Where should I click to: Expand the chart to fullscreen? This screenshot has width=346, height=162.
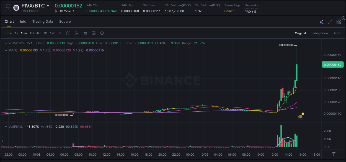click(x=330, y=21)
